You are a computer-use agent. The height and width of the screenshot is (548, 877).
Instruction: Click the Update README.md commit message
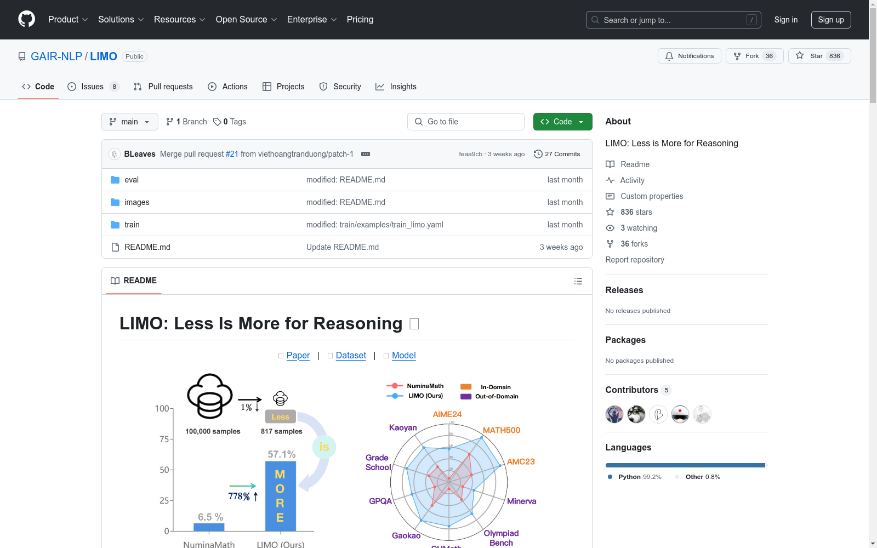[343, 247]
